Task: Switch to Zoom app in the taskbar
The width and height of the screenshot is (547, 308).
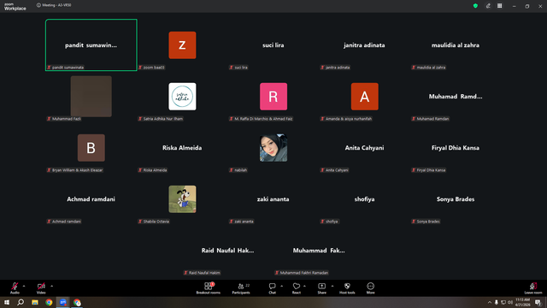Action: [63, 302]
